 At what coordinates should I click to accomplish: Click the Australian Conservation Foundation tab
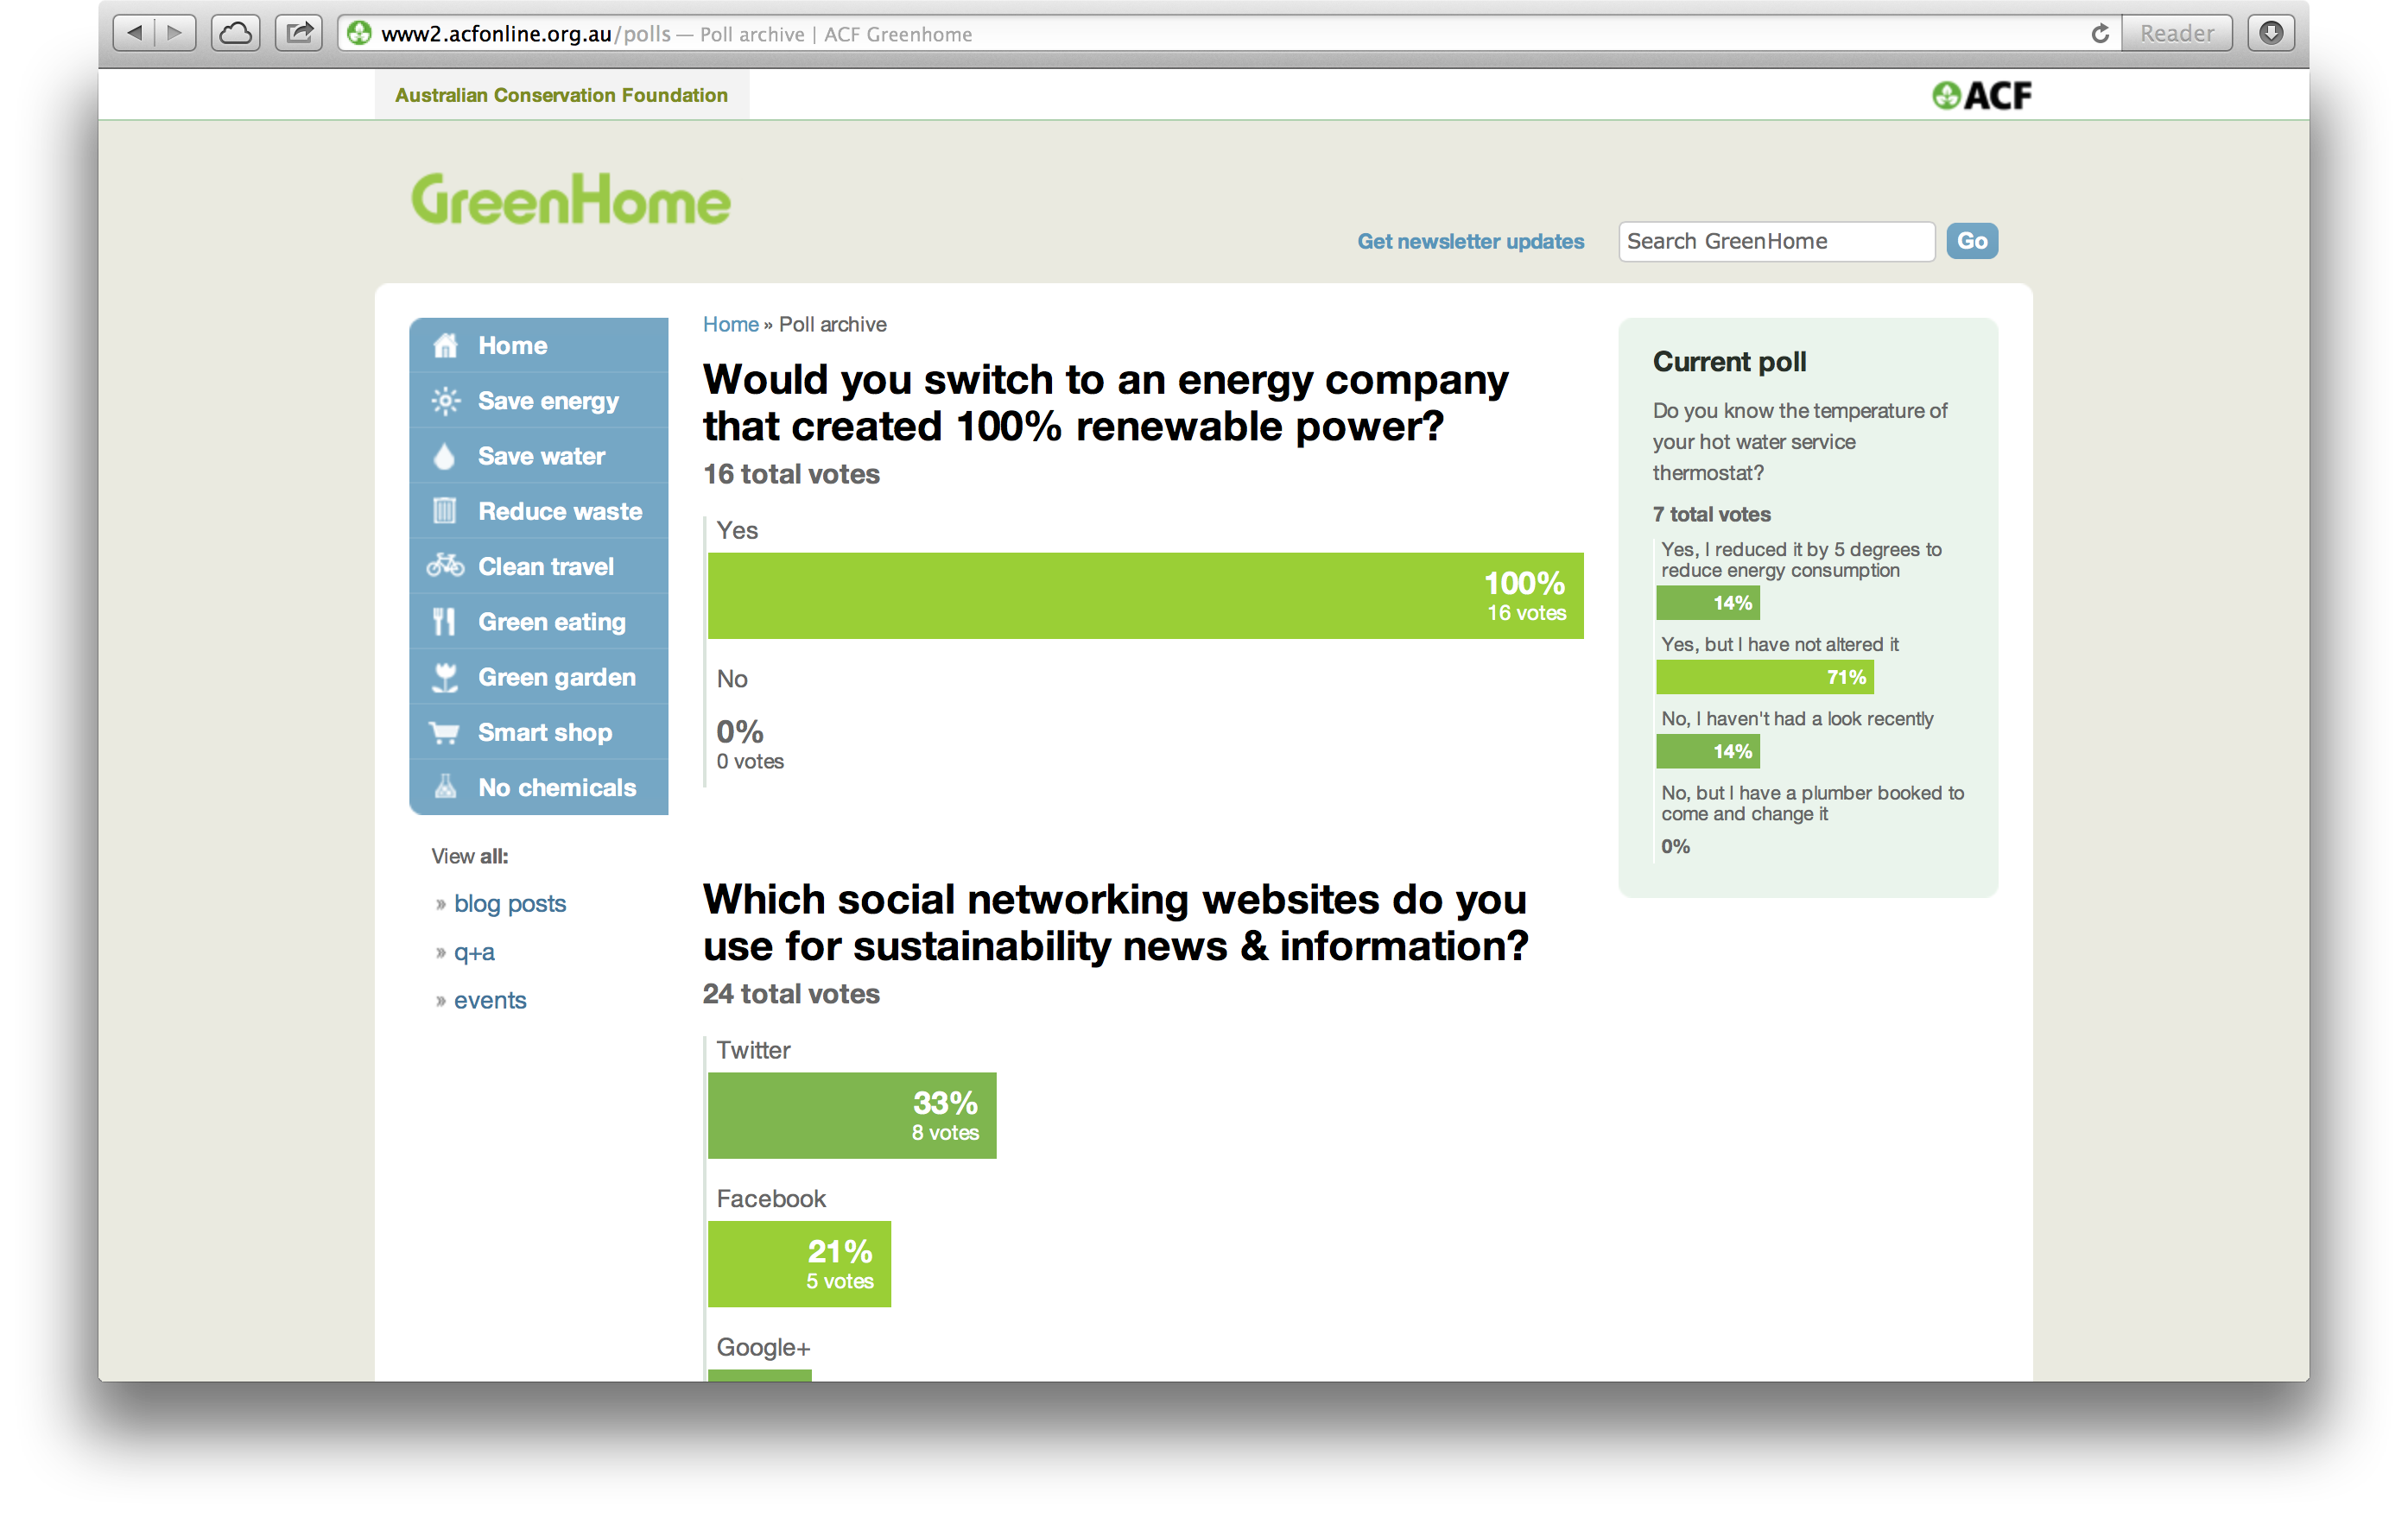point(562,95)
